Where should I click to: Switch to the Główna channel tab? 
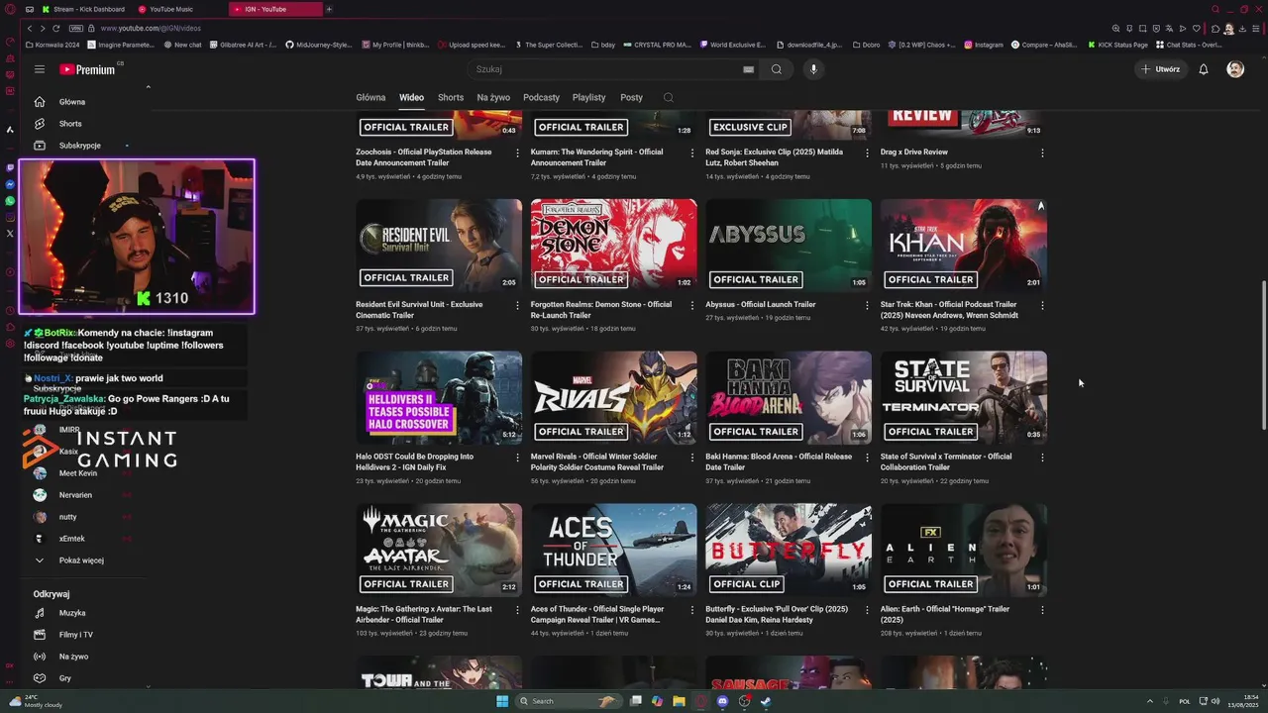point(370,97)
